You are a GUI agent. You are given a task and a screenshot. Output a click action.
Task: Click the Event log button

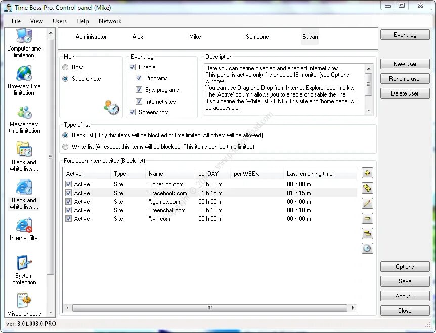point(405,35)
